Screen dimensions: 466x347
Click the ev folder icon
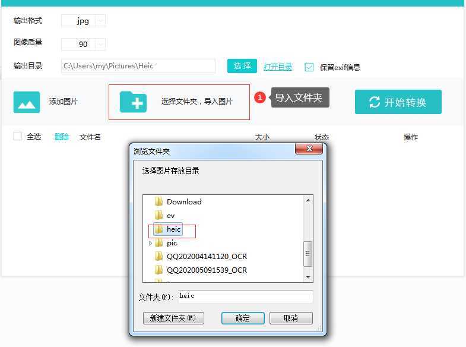[x=158, y=215]
